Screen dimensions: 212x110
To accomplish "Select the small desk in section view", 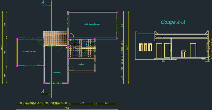I will 183,54.
